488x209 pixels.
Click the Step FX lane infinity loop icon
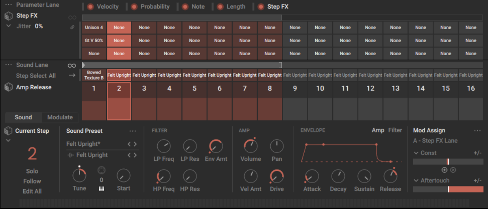pos(72,17)
